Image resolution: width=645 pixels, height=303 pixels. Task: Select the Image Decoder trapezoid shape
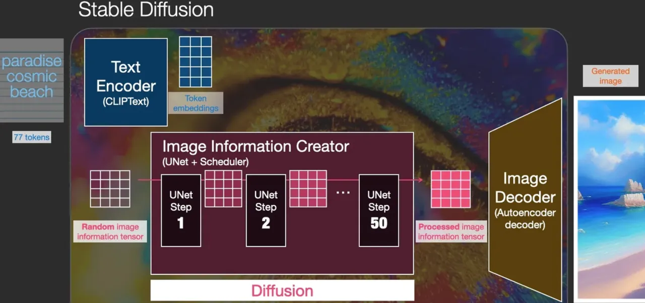(x=525, y=201)
